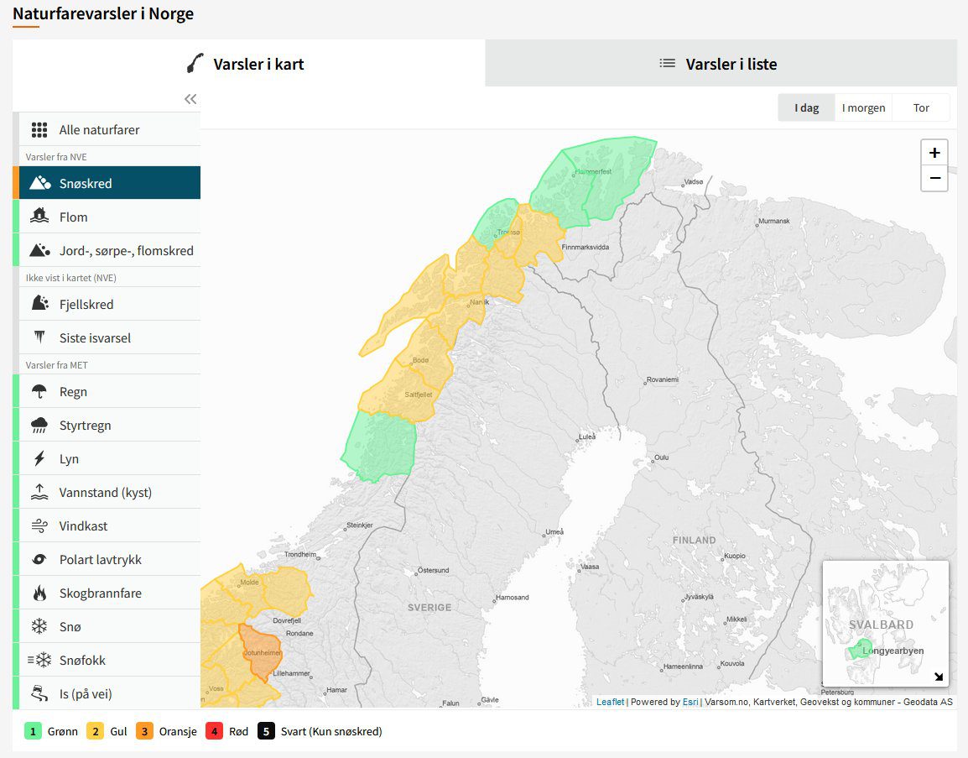The width and height of the screenshot is (968, 758).
Task: Open the Leaflet attribution link
Action: point(610,702)
